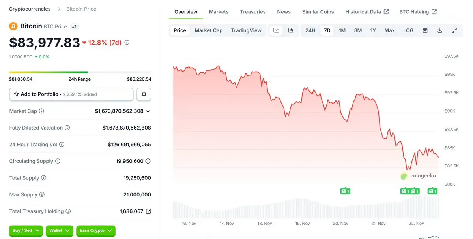The image size is (473, 239).
Task: Download the chart data
Action: [439, 30]
